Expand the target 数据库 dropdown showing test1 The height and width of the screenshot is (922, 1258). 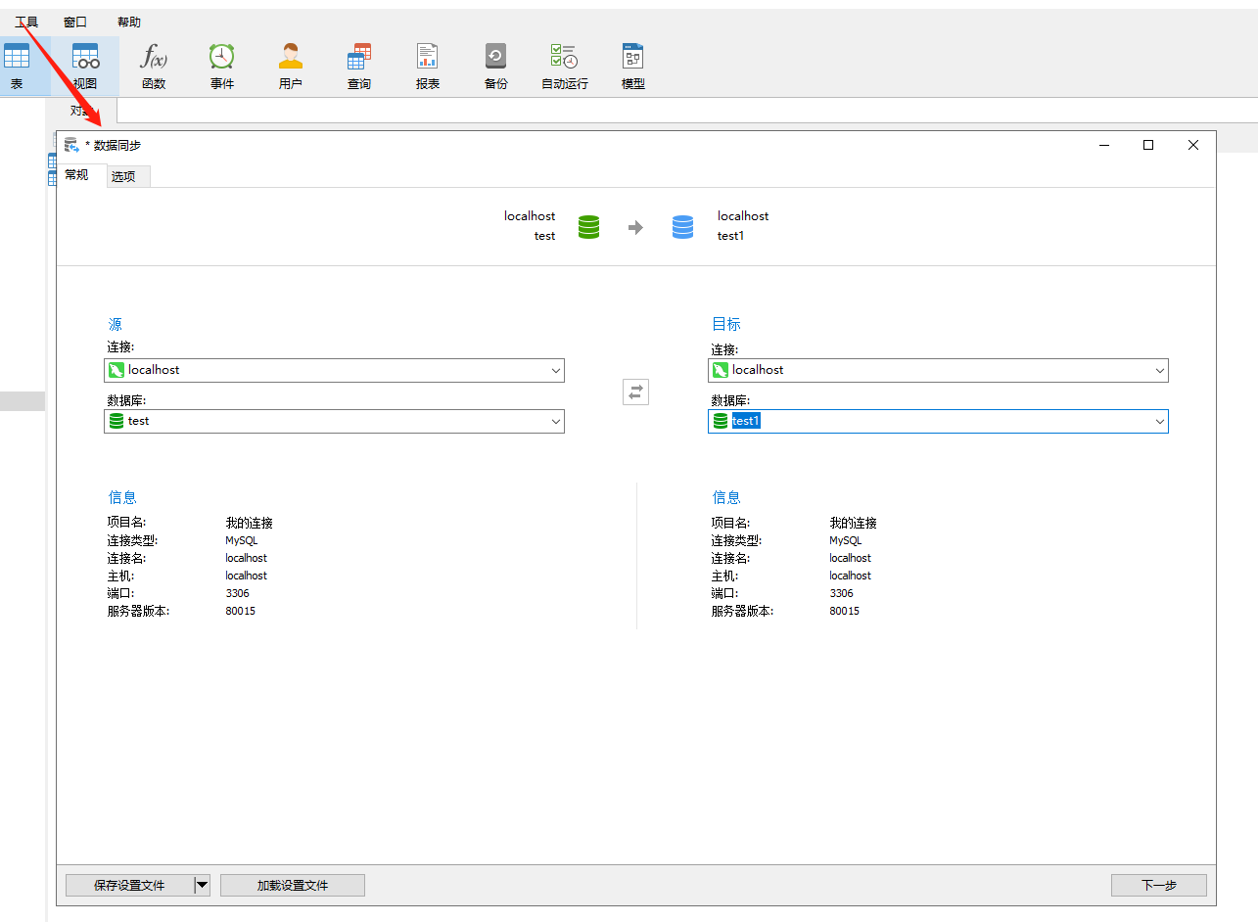(x=1160, y=421)
